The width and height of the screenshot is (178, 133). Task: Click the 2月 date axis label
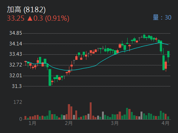[x=69, y=123]
